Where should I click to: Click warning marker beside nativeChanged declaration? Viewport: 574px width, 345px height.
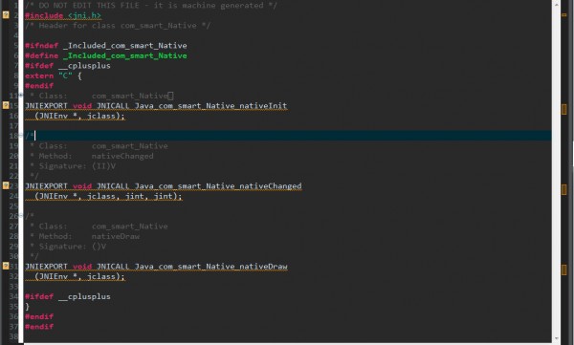click(6, 185)
